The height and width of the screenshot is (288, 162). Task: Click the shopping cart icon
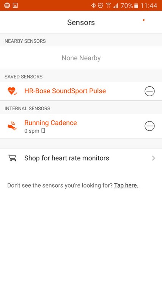click(x=12, y=158)
